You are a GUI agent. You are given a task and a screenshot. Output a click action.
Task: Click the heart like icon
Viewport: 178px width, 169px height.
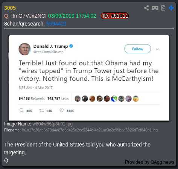pos(61,110)
